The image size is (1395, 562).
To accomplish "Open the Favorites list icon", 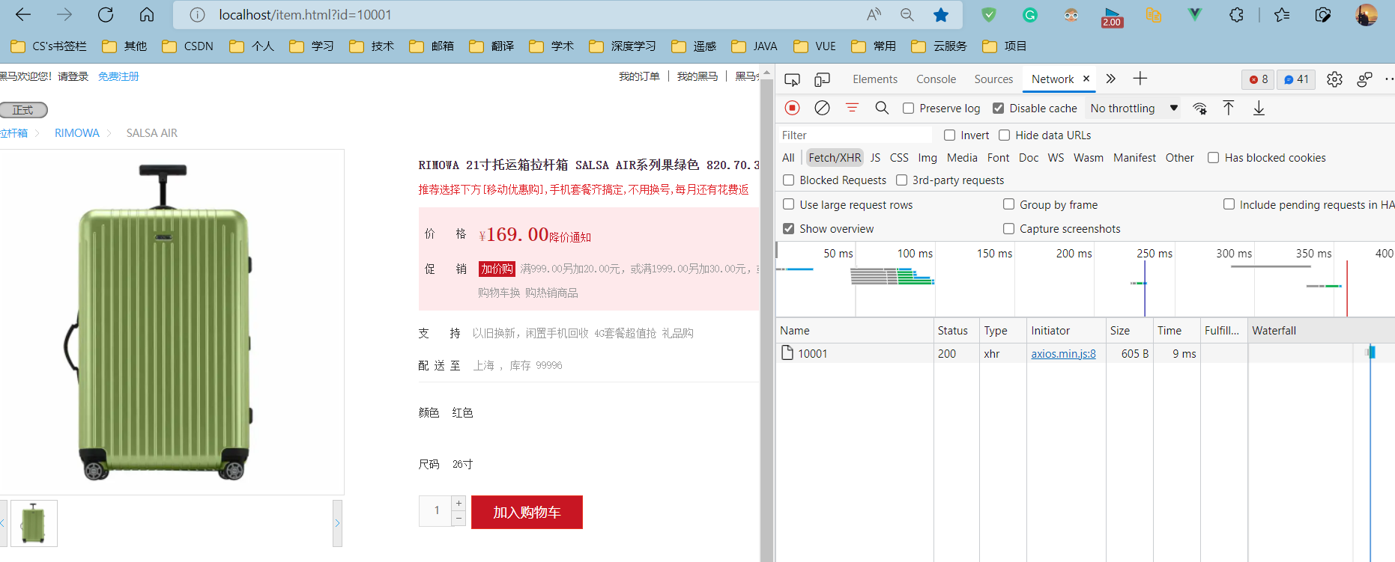I will coord(1282,15).
